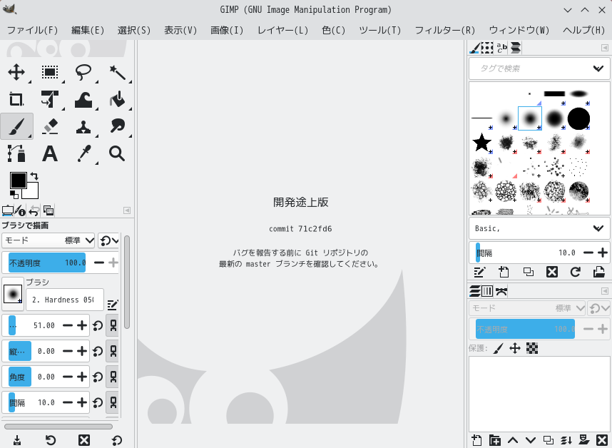Select the Rectangle Select tool
This screenshot has width=612, height=448.
[x=50, y=73]
